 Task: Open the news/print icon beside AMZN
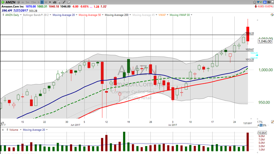point(18,2)
